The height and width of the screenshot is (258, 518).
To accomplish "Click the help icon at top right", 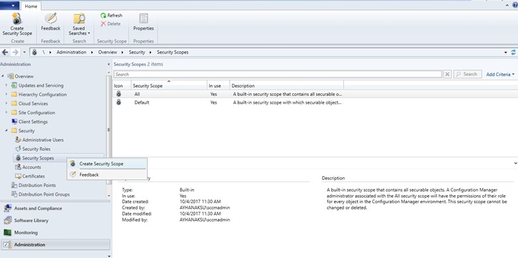I will click(515, 5).
